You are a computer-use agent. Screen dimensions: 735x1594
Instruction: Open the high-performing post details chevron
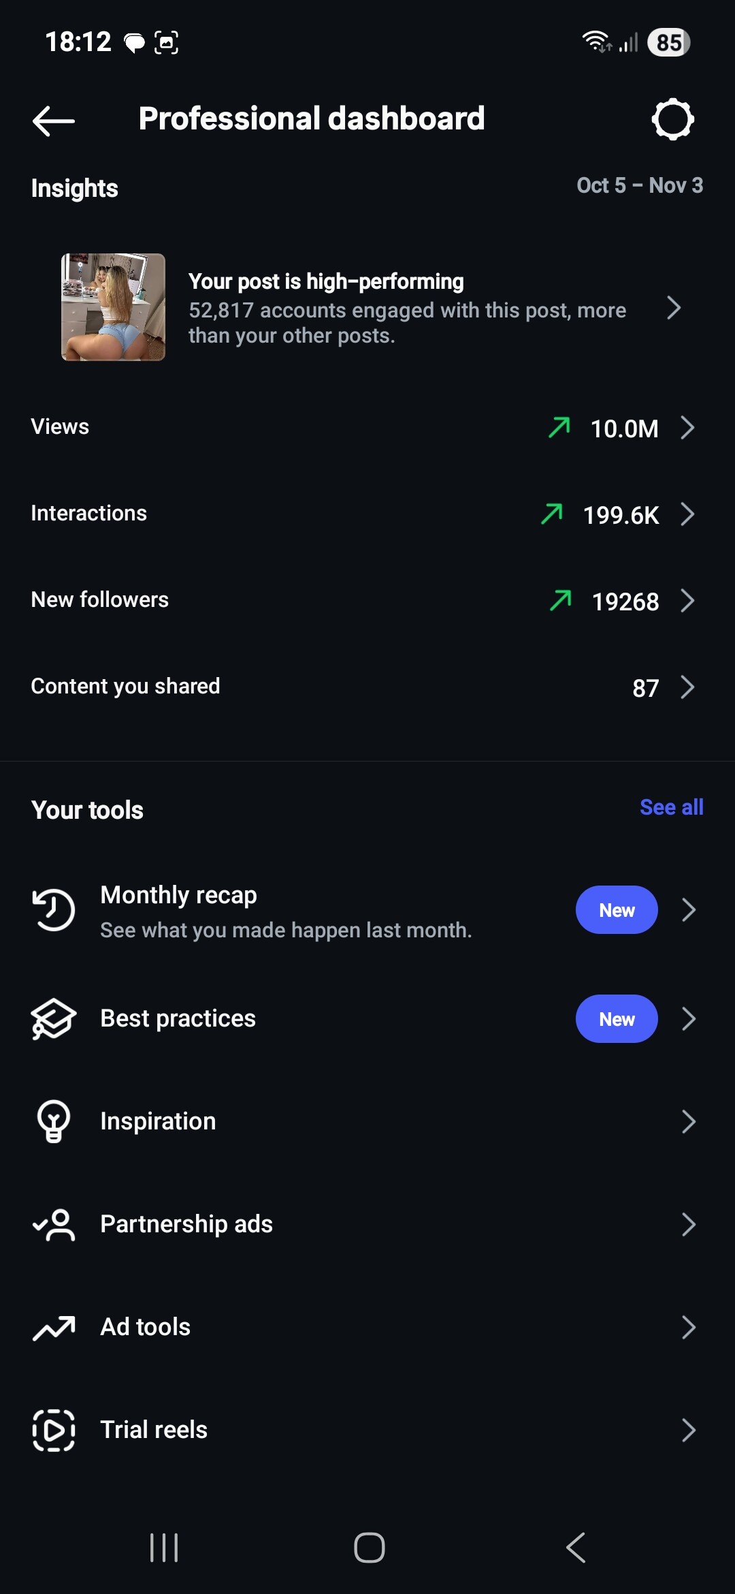click(674, 308)
